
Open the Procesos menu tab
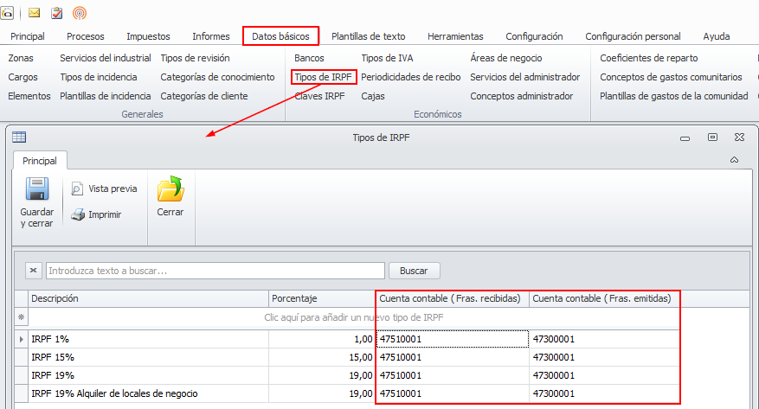click(x=86, y=36)
